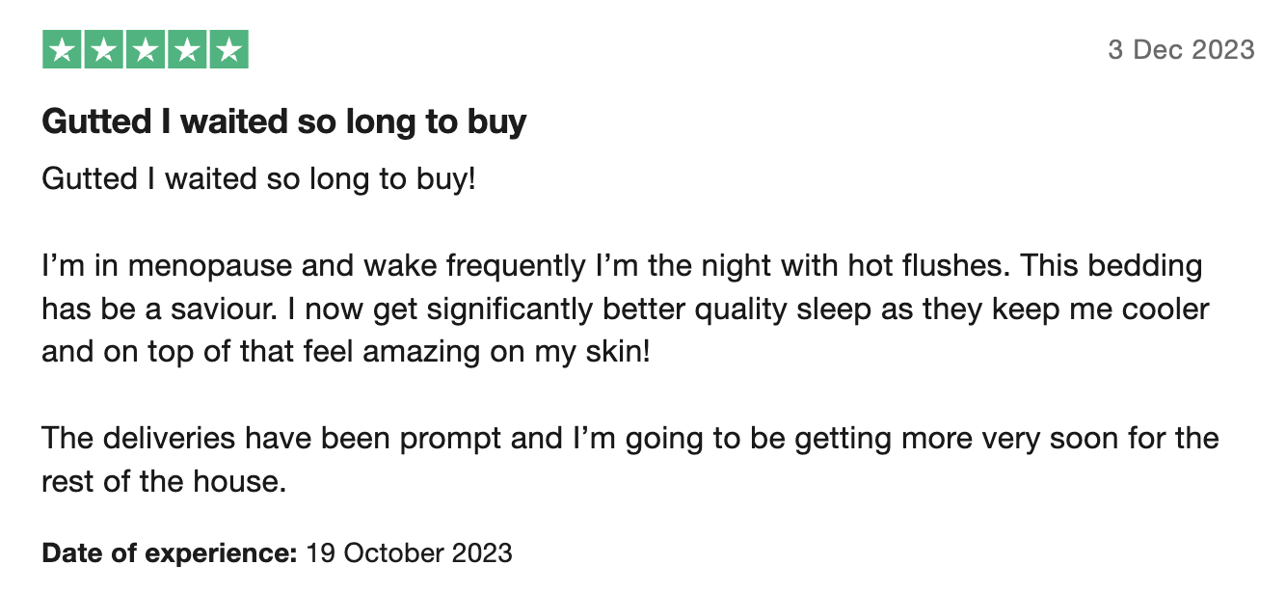Click the review date '3 Dec 2023'
This screenshot has width=1286, height=592.
[1181, 50]
